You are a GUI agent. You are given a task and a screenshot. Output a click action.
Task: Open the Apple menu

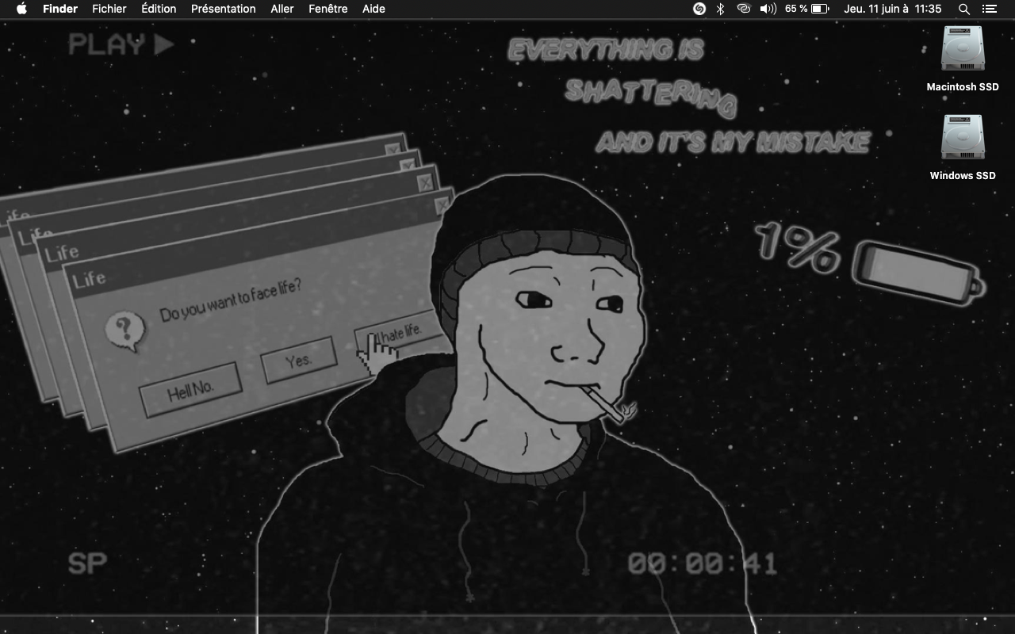coord(21,9)
